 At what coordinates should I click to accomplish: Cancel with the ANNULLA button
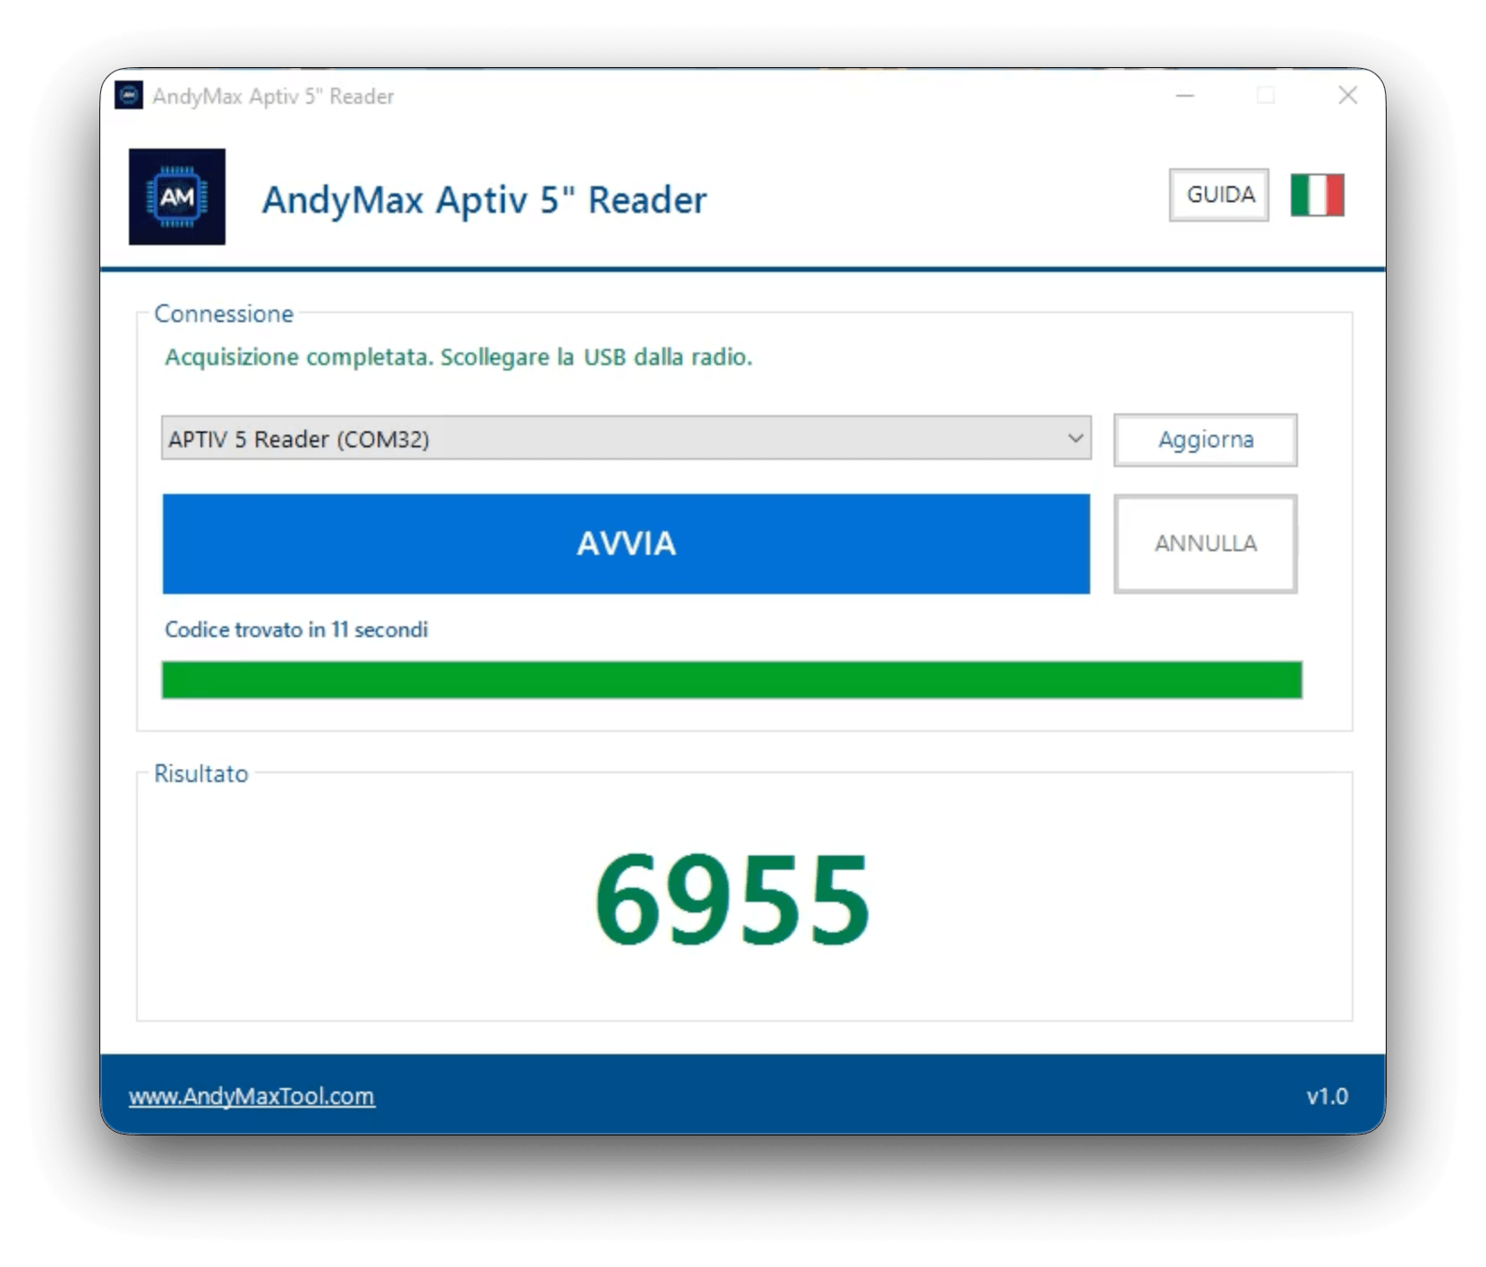[x=1205, y=543]
